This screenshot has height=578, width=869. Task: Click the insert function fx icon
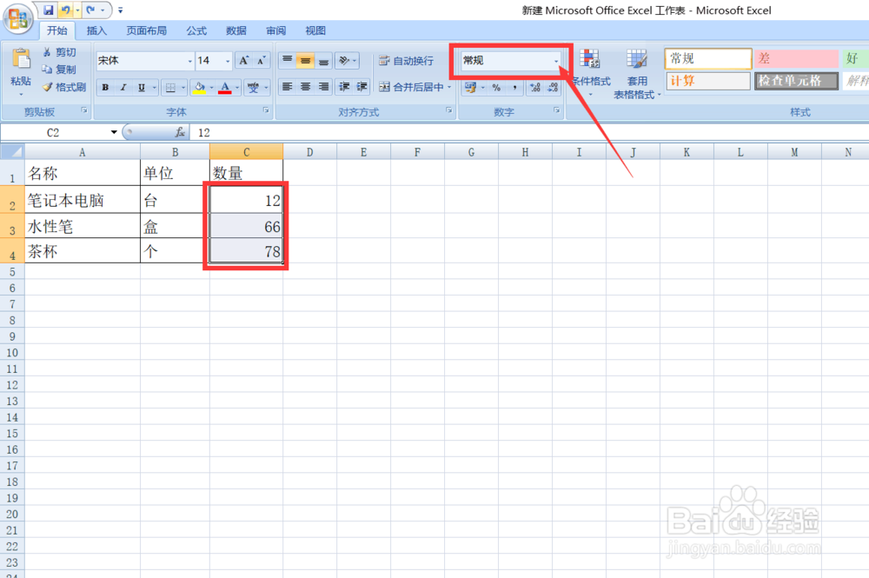(x=180, y=132)
